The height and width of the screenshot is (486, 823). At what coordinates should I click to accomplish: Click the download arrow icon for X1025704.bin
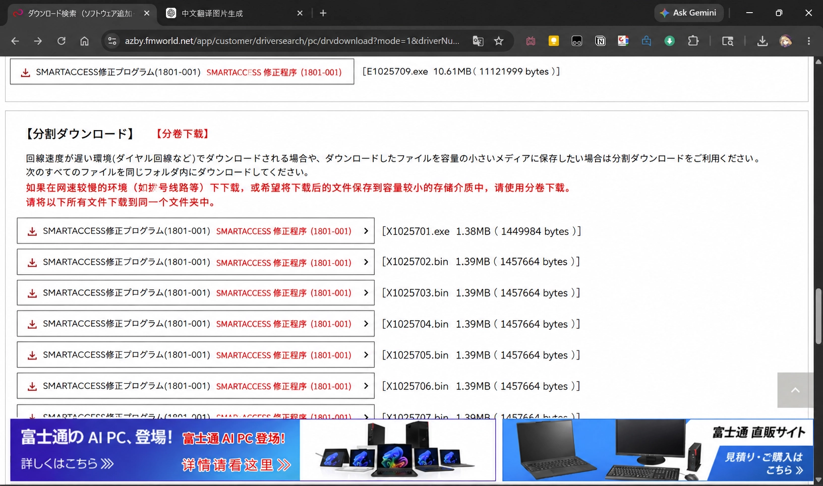click(32, 324)
